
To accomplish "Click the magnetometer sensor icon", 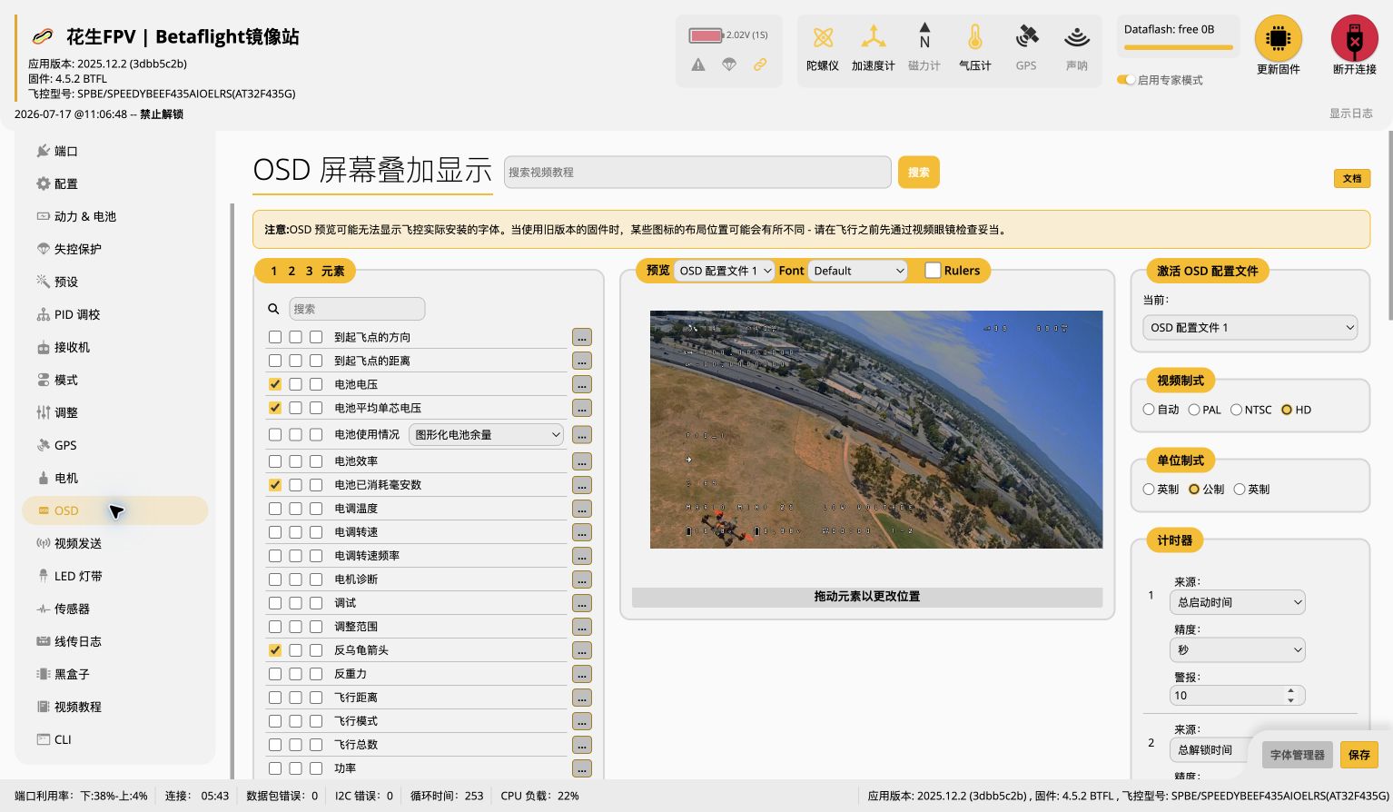I will pos(924,36).
